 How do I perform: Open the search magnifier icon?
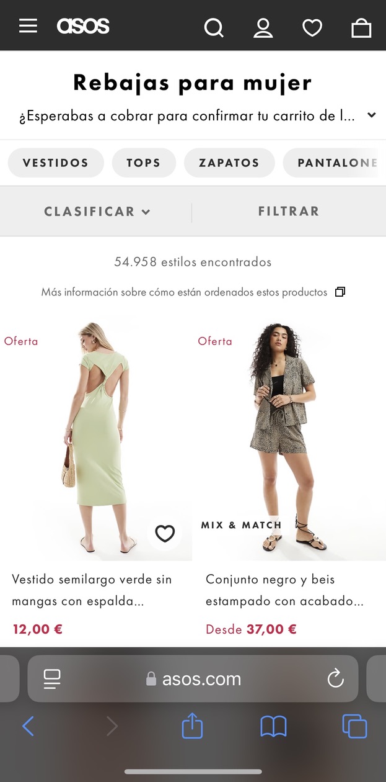214,27
